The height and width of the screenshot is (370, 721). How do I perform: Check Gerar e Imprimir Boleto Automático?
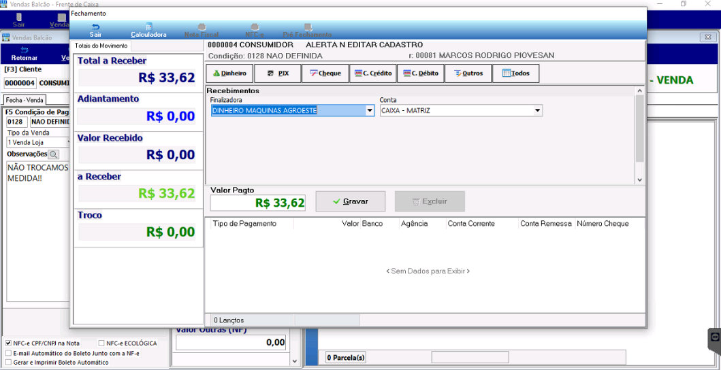pyautogui.click(x=9, y=363)
